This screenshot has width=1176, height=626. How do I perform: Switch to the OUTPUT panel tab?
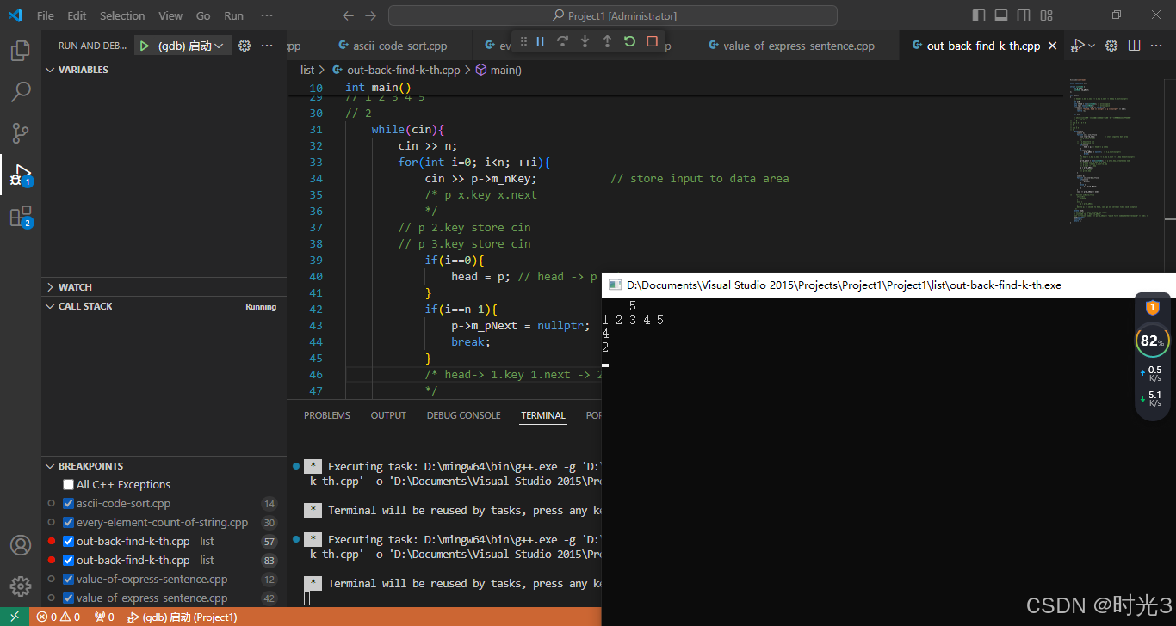coord(388,415)
